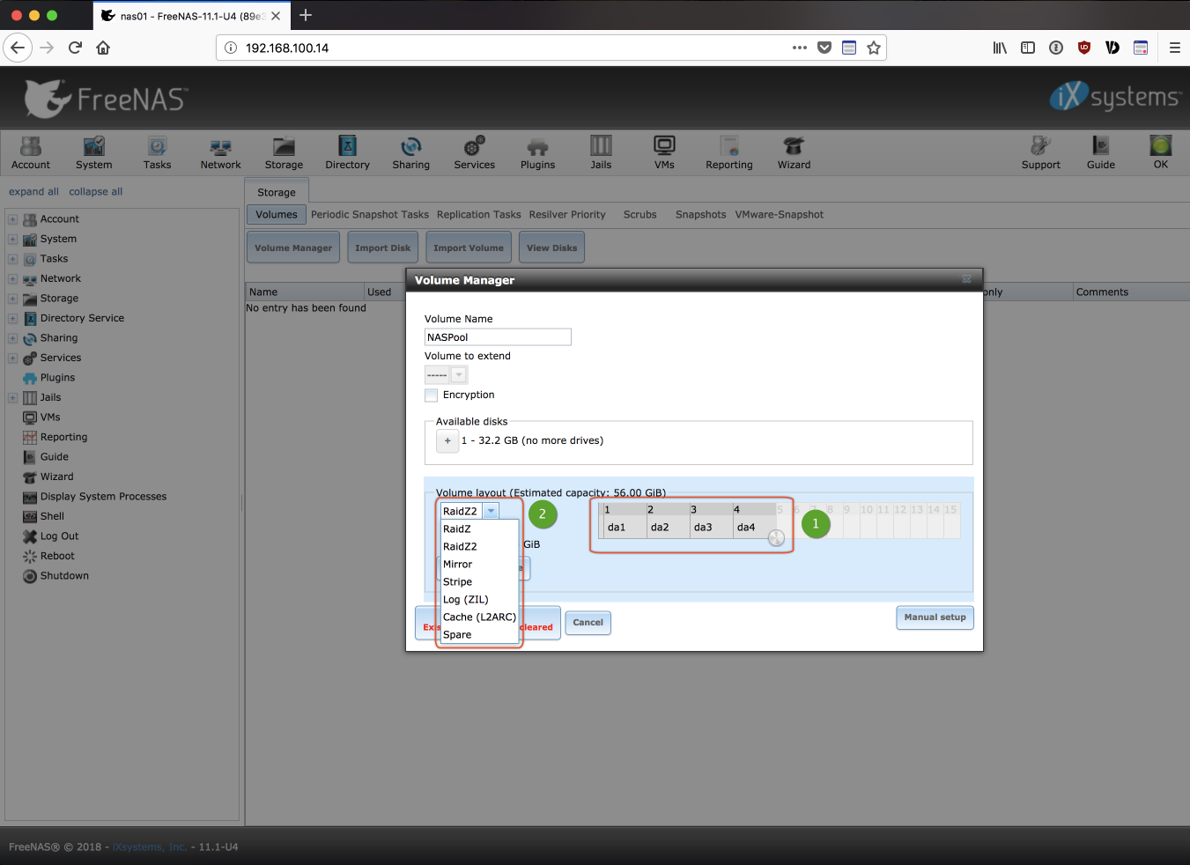
Task: Expand the Sharing tree node
Action: [12, 338]
